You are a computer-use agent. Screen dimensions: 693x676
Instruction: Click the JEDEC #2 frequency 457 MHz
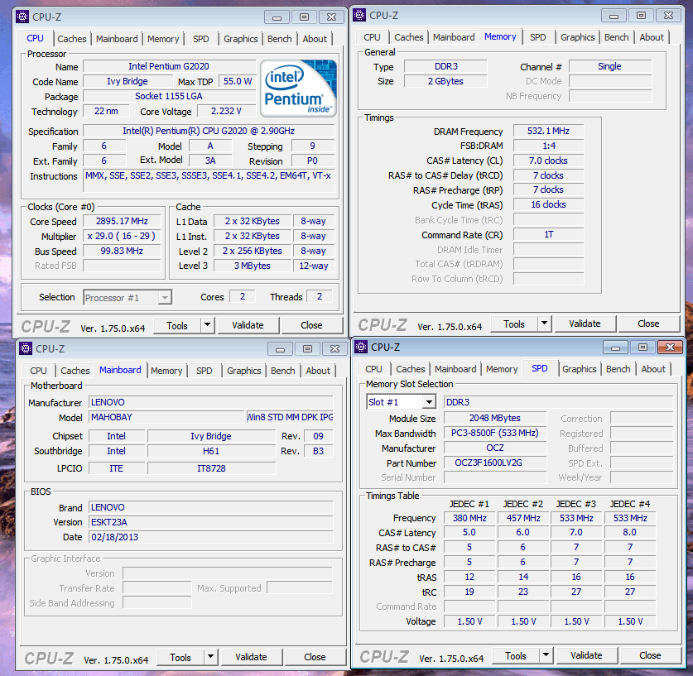523,518
